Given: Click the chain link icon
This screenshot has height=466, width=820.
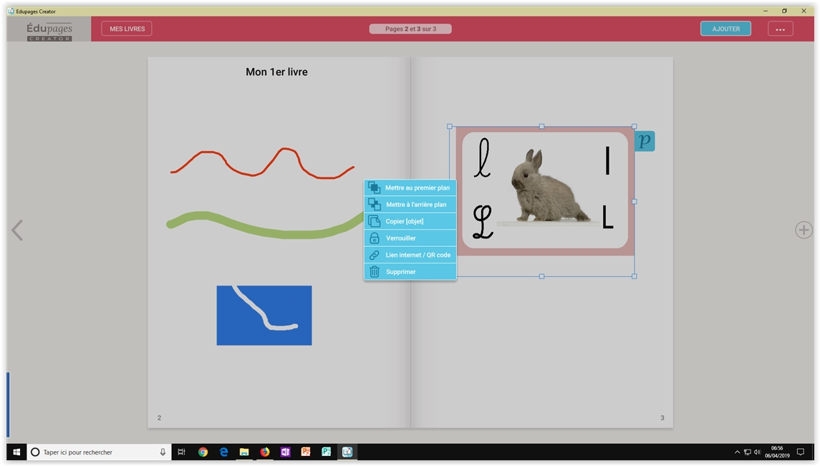Looking at the screenshot, I should coord(374,255).
